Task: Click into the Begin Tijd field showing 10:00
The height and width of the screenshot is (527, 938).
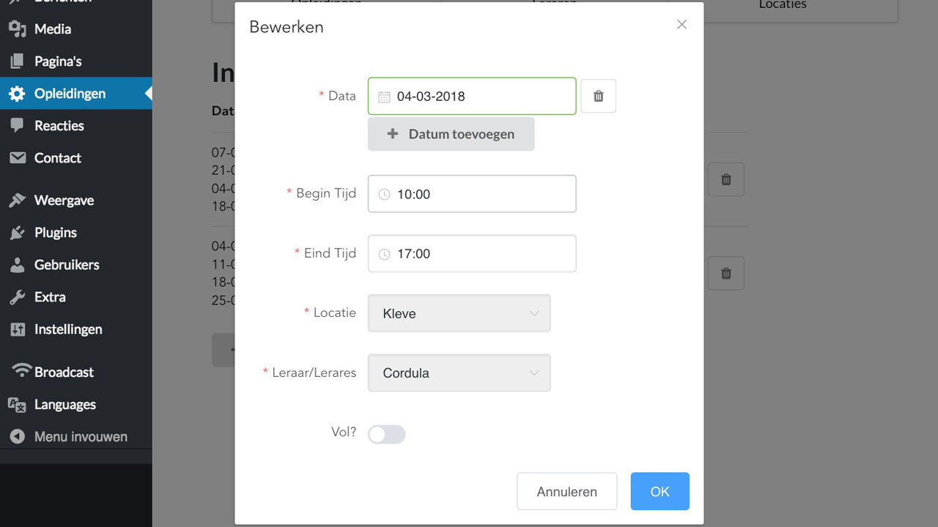Action: coord(480,195)
